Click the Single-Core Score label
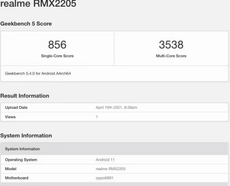This screenshot has width=230, height=186. pyautogui.click(x=57, y=56)
